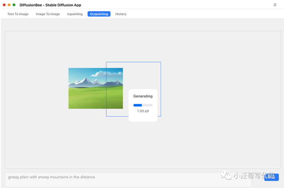
Task: Open the Image To Image tab
Action: [x=48, y=14]
